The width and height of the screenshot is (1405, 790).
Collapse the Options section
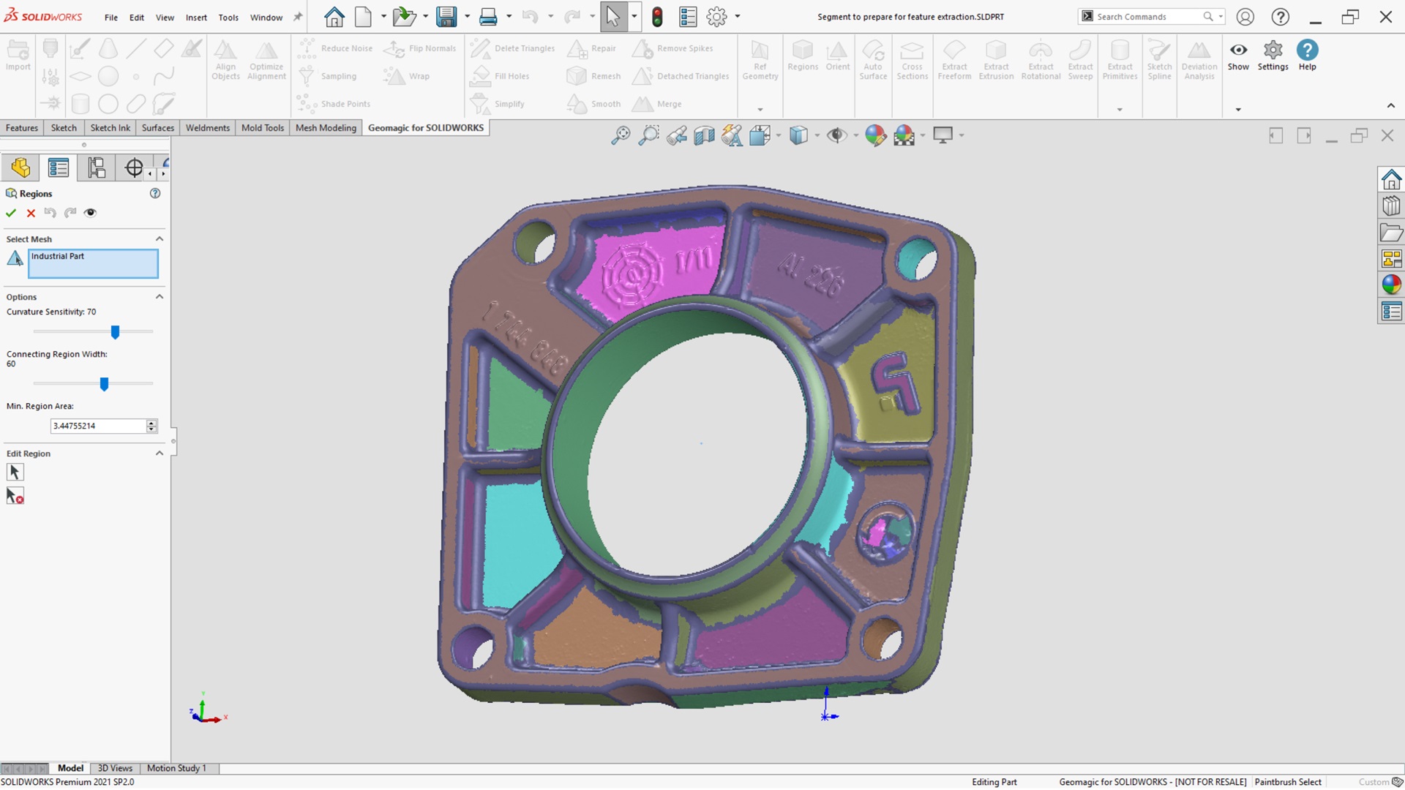coord(160,296)
